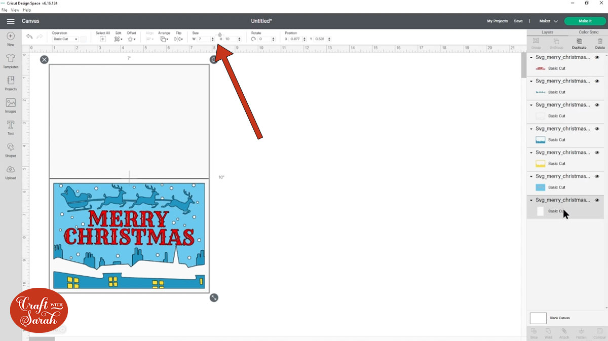The width and height of the screenshot is (608, 341).
Task: Click the Rotate icon in toolbar
Action: pos(253,39)
